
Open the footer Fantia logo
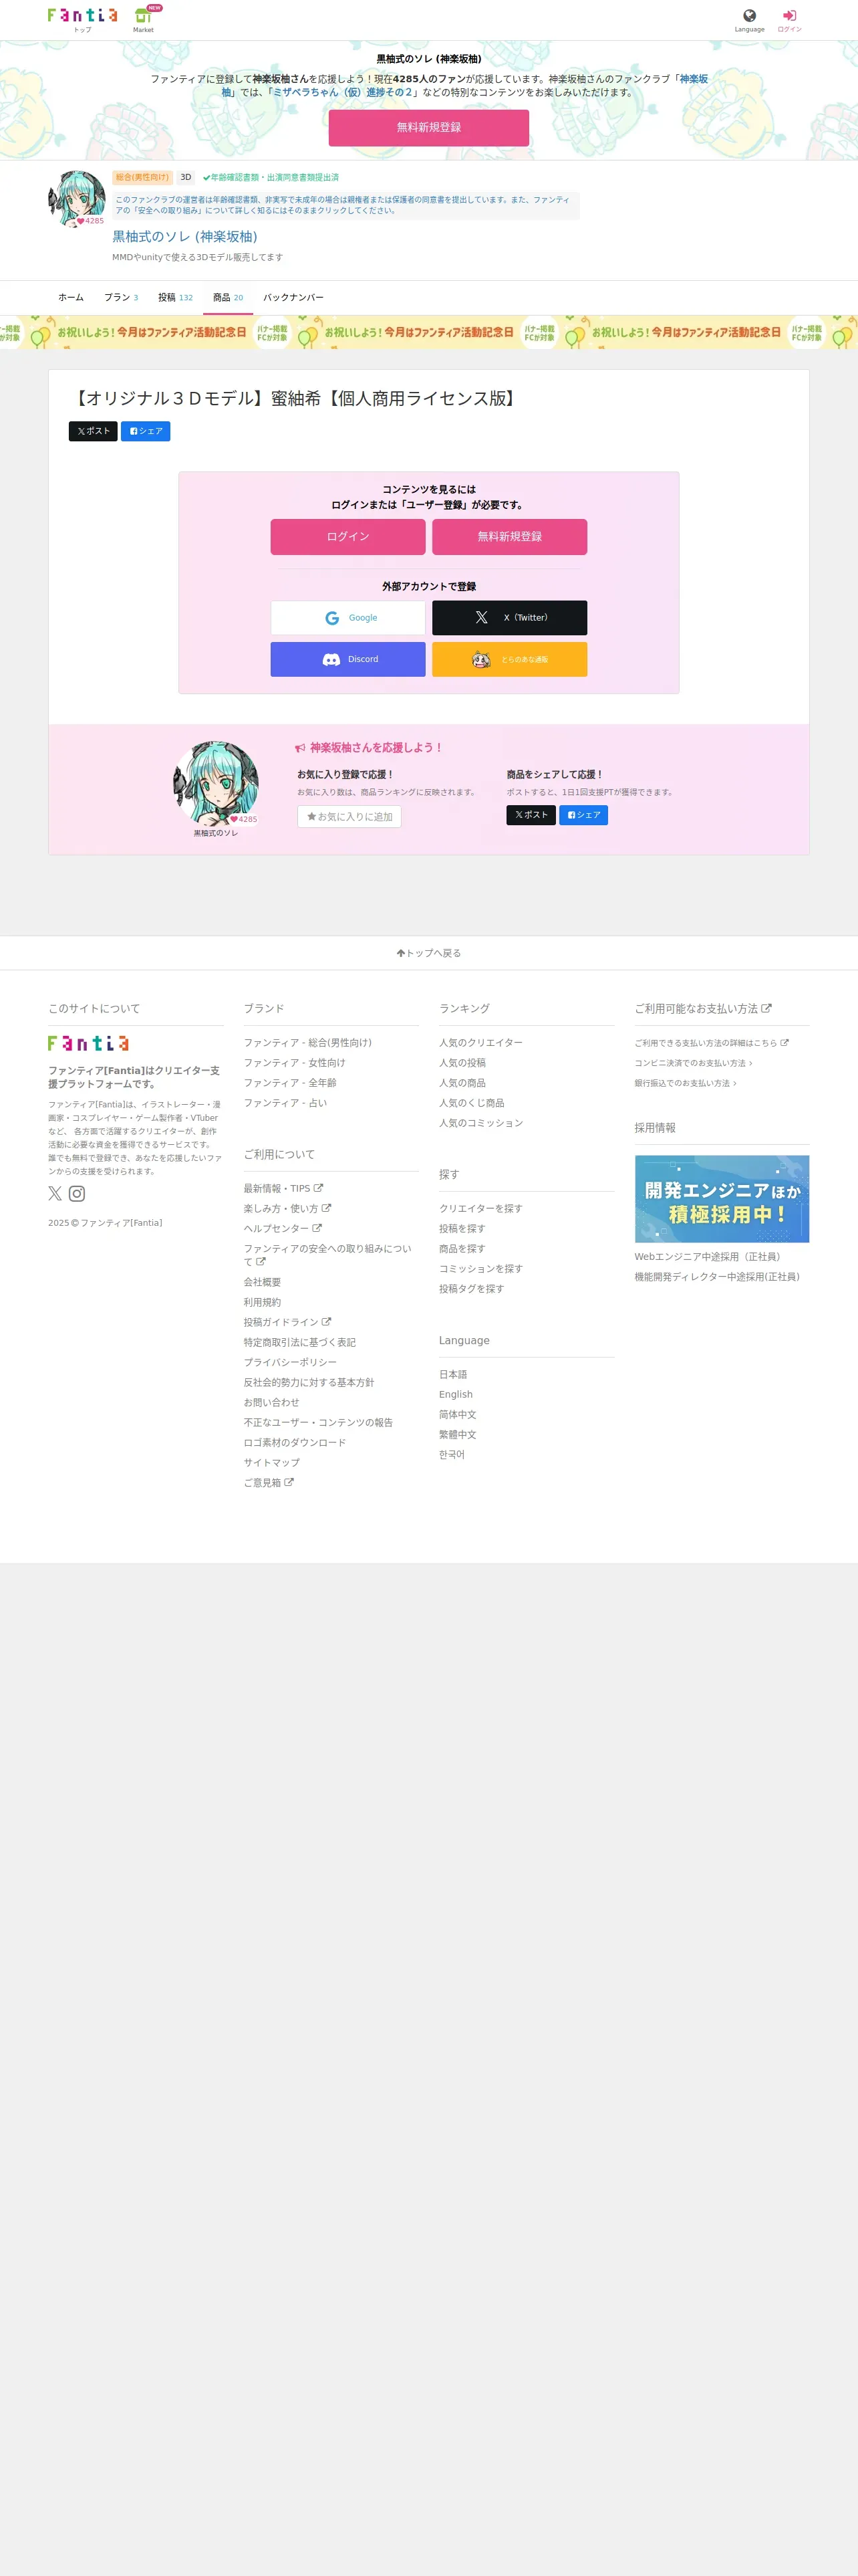click(88, 1043)
